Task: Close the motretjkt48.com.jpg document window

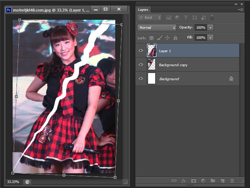Action: pyautogui.click(x=119, y=9)
